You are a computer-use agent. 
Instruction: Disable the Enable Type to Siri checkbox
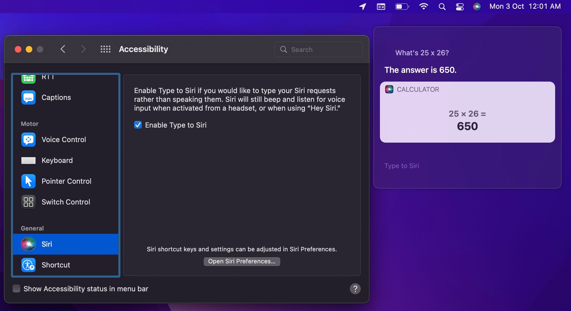138,125
